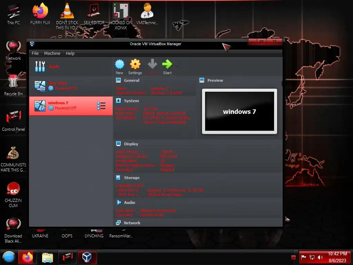Screen dimensions: 353x265
Task: Select the Download Black Ali... desktop icon
Action: coord(13,230)
